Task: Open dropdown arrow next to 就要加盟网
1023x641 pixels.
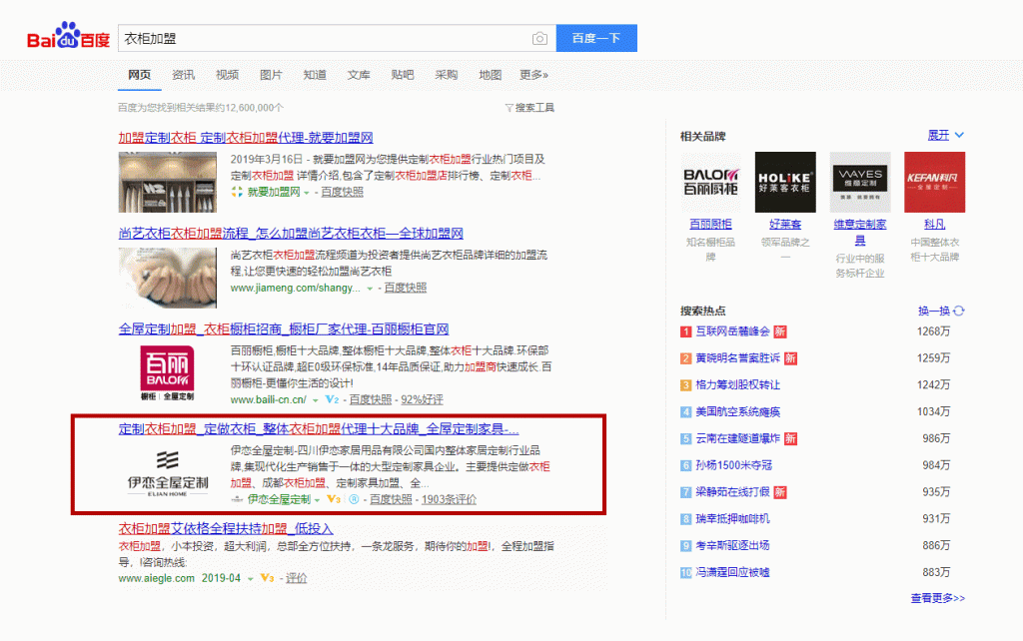Action: click(307, 193)
